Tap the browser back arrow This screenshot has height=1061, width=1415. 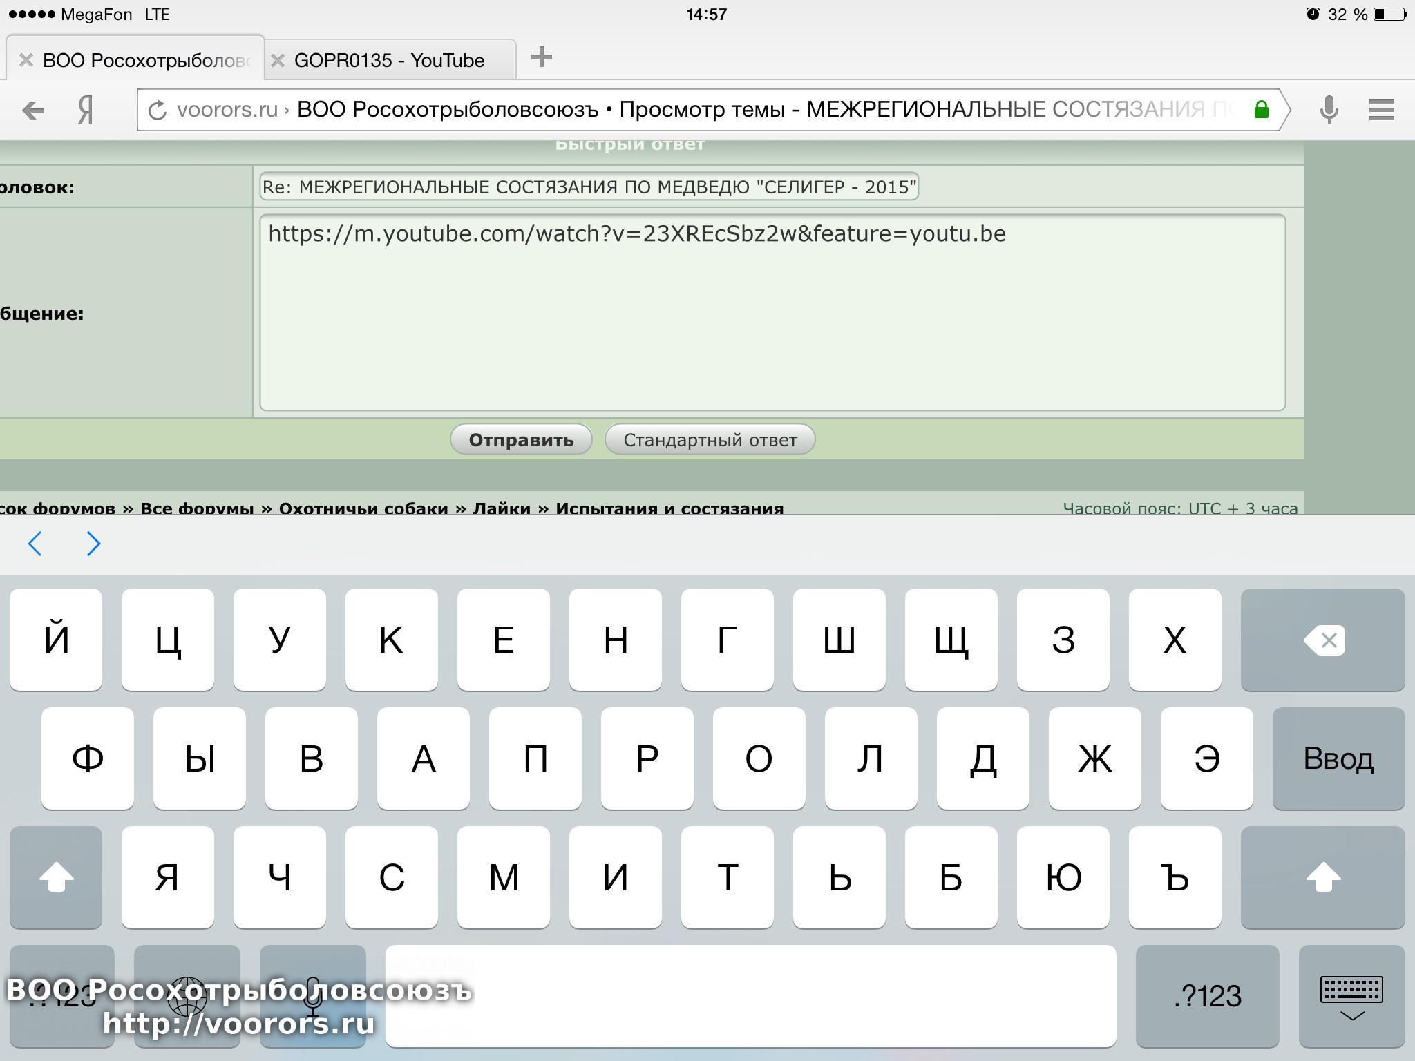coord(32,110)
